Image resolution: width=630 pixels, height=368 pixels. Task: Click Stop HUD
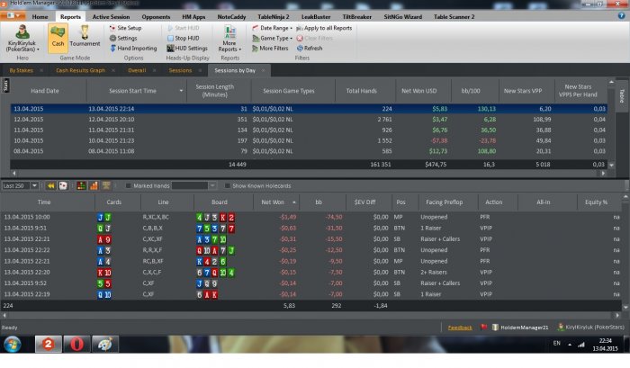click(184, 38)
